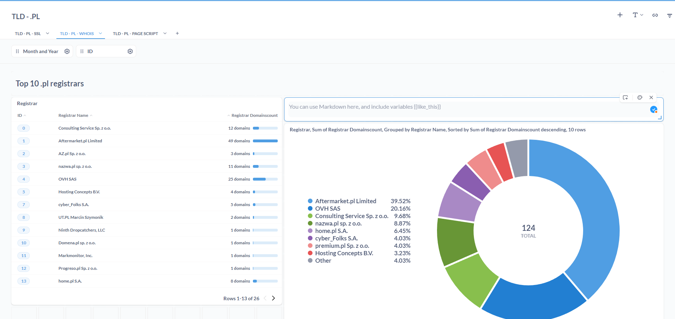Click the link sharing icon
This screenshot has width=675, height=319.
pos(655,15)
